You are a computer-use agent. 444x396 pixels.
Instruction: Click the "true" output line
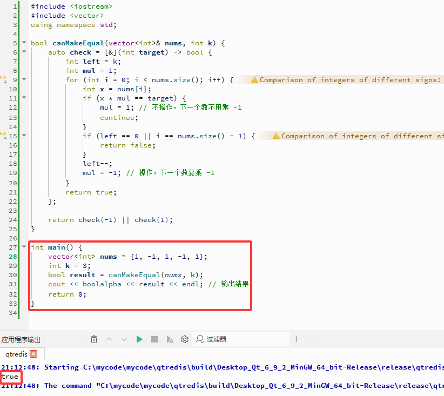[x=10, y=377]
